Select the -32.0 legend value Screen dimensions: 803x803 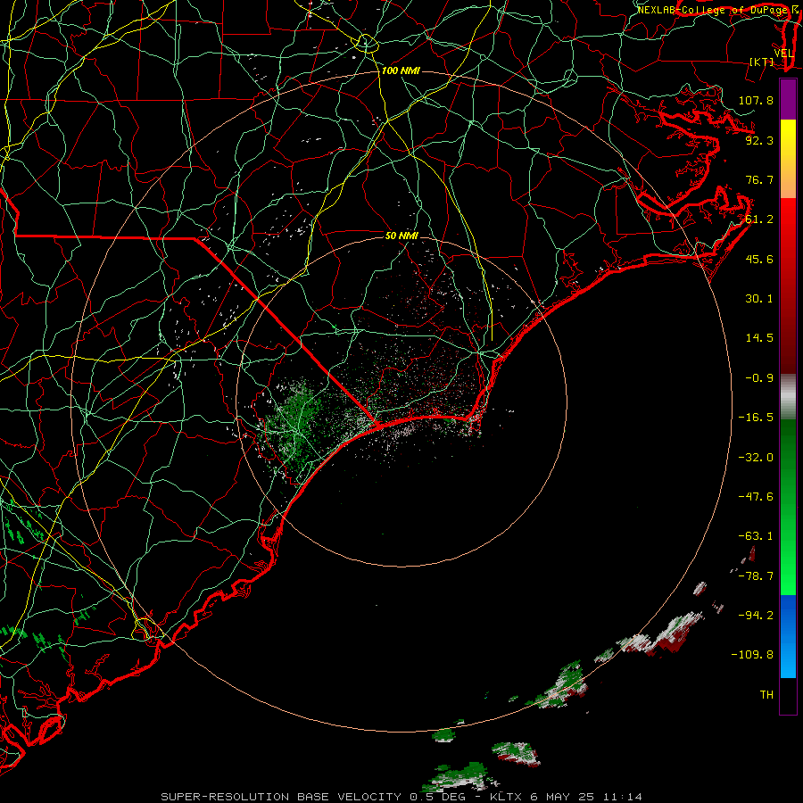point(756,458)
